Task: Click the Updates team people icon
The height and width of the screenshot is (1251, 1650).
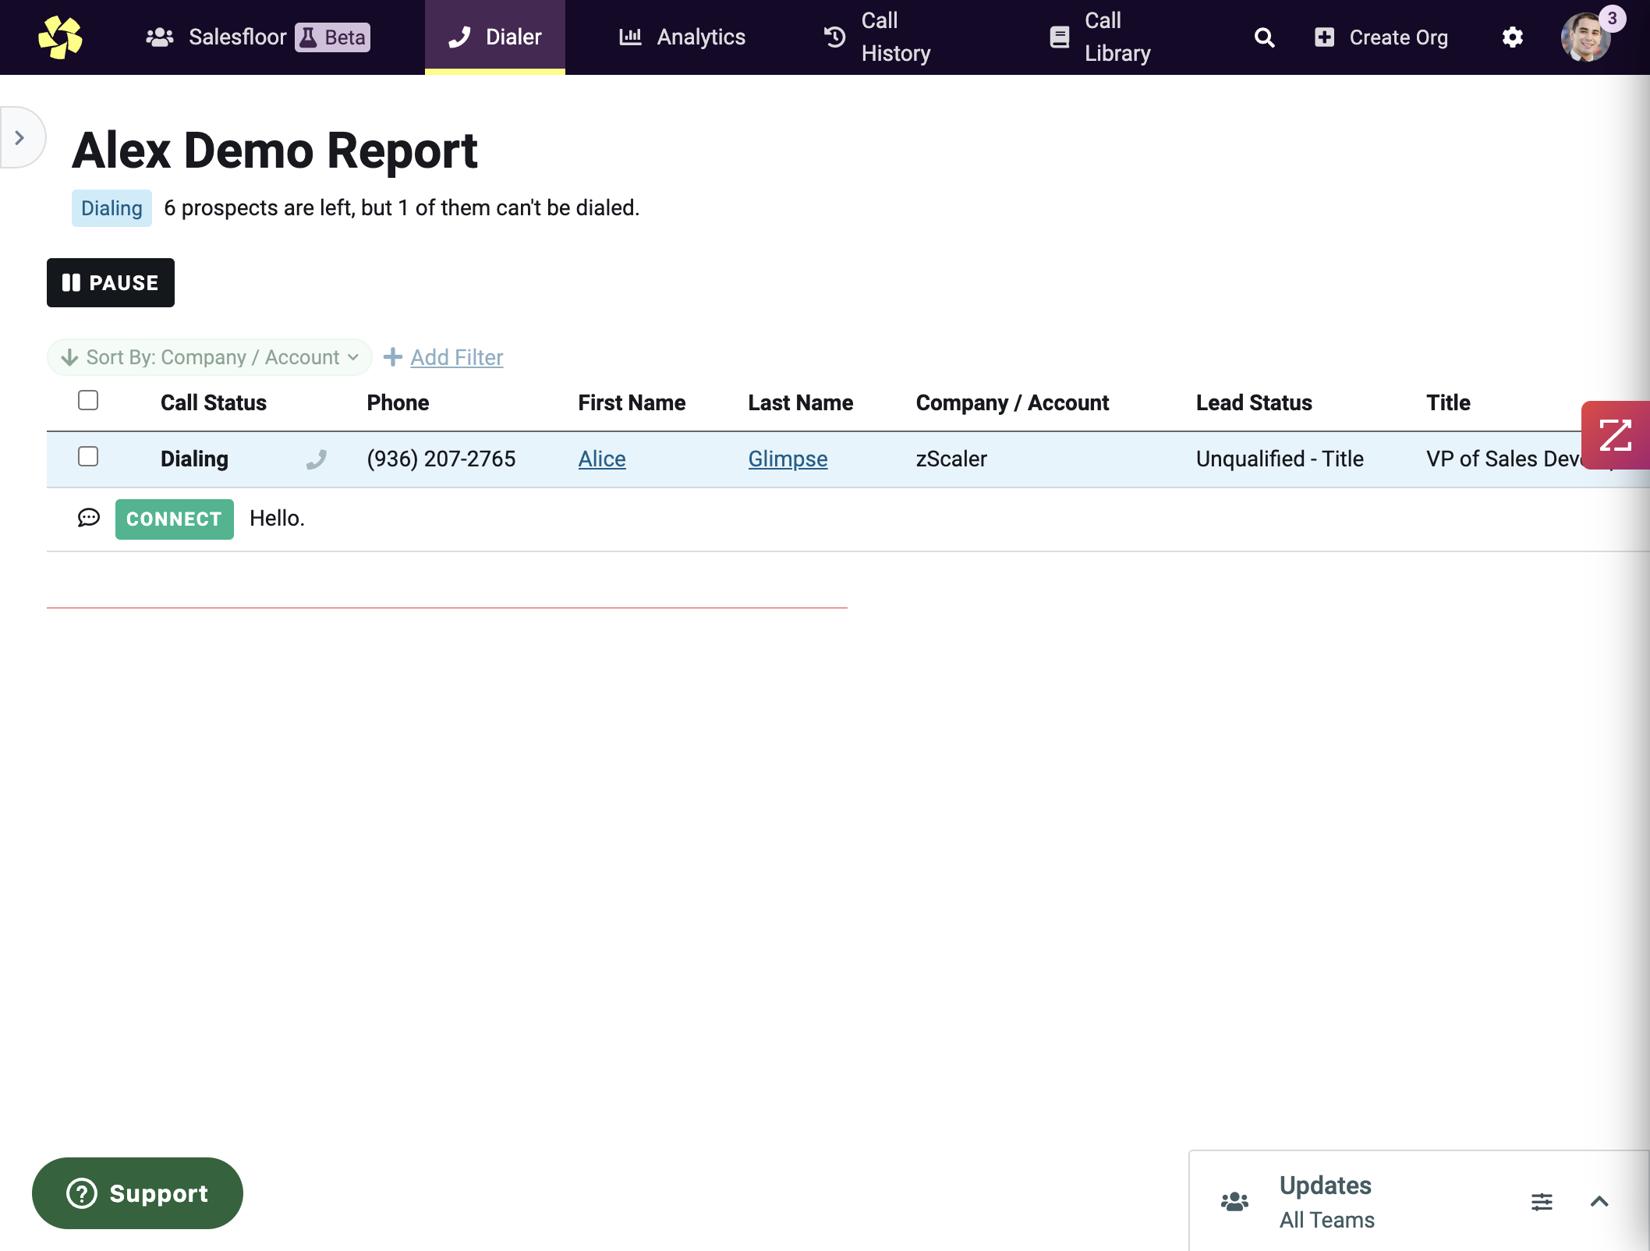Action: 1234,1201
